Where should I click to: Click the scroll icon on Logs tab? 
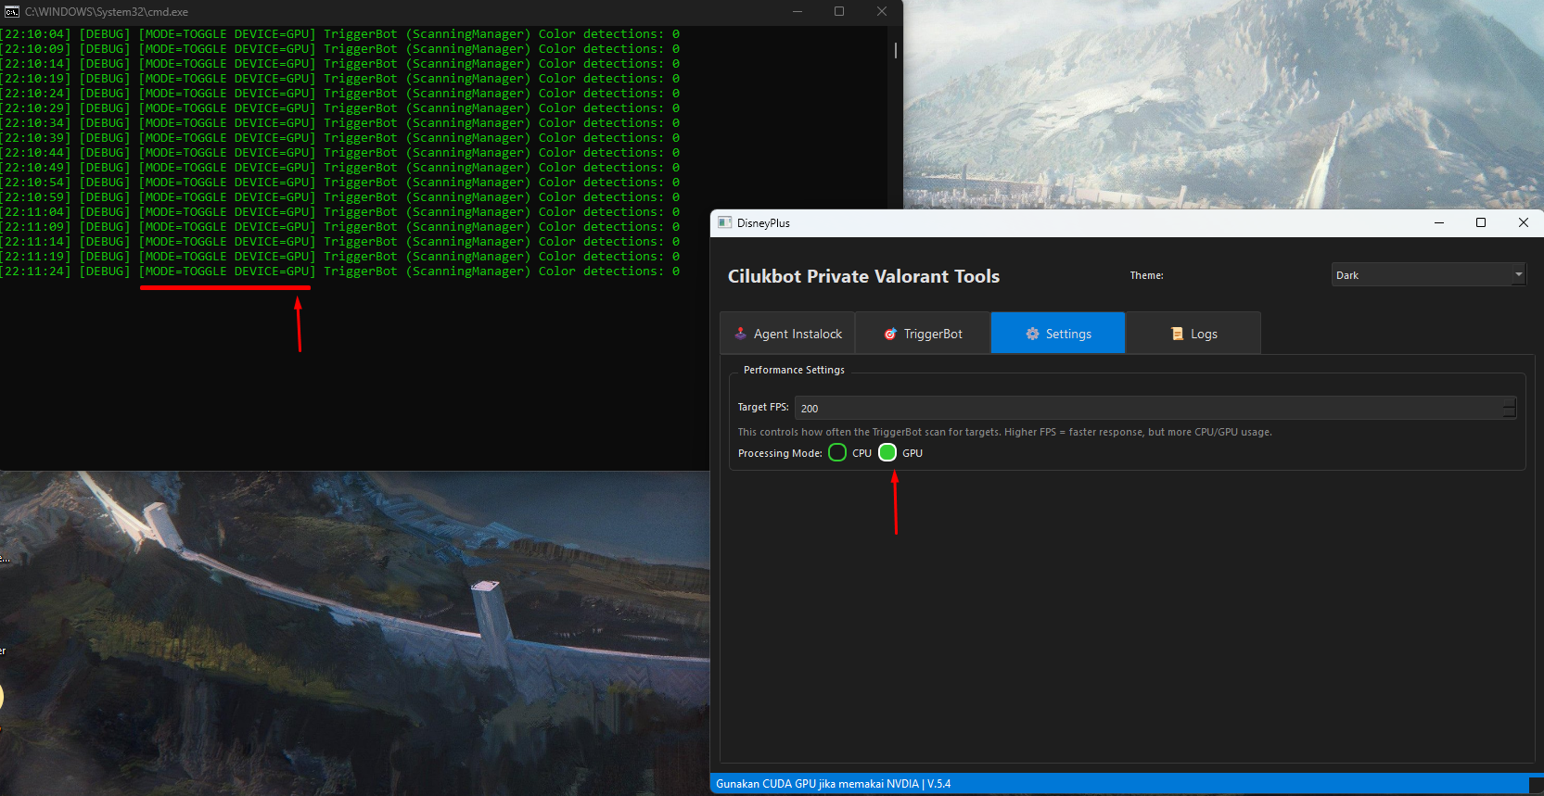[1177, 334]
